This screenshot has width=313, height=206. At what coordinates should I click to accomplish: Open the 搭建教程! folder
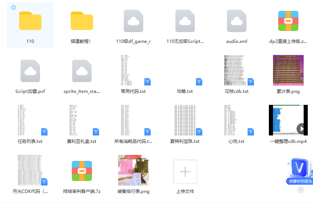coord(82,21)
